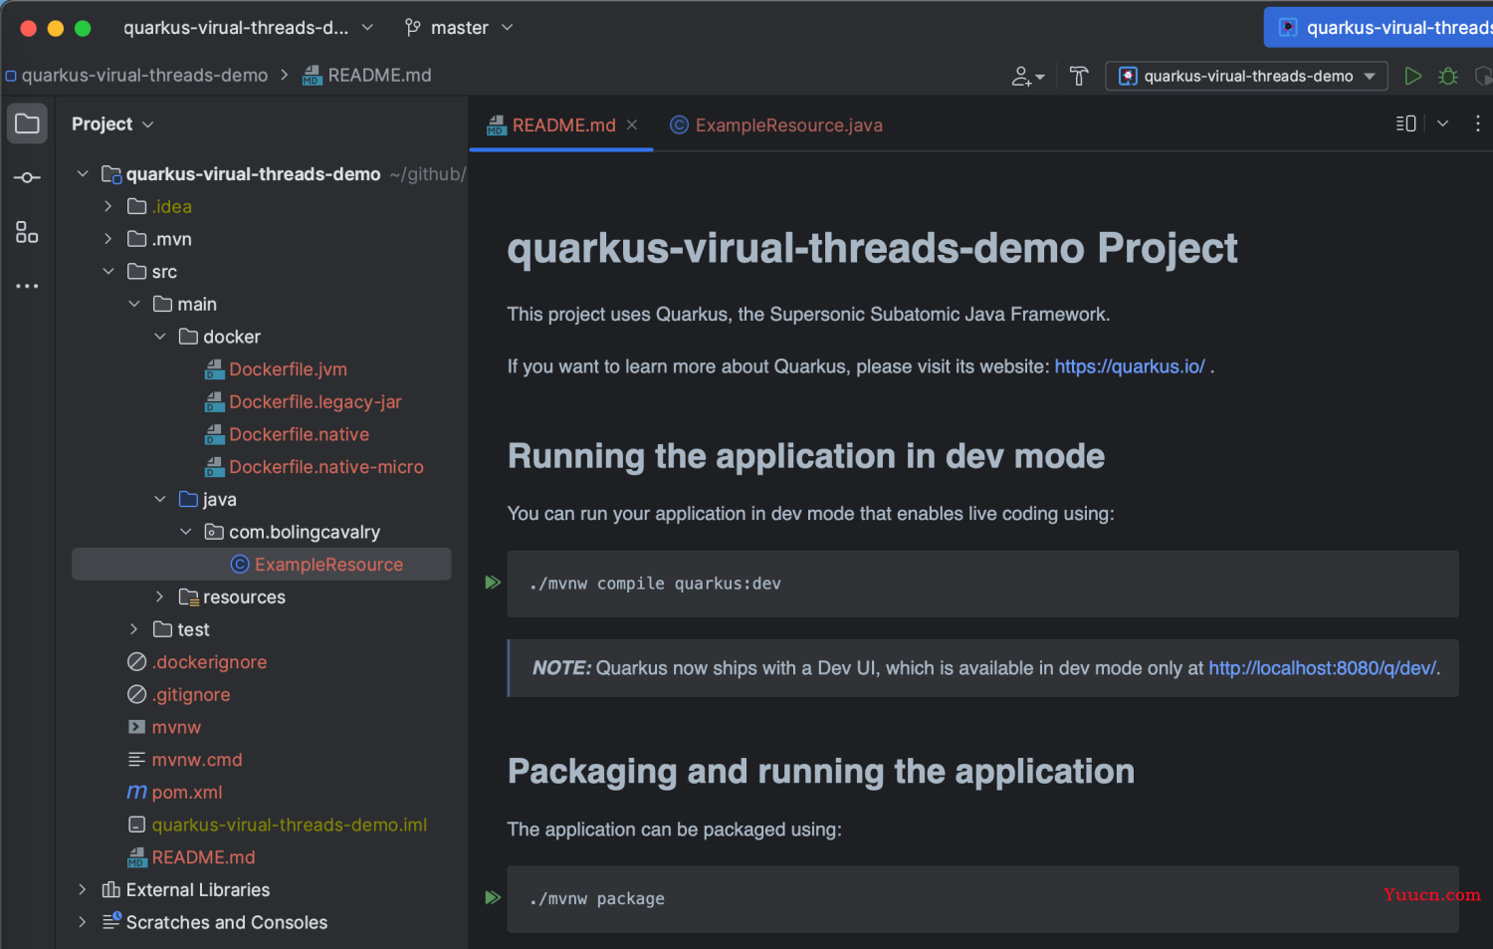Collapse the main folder
Screen dimensions: 1493x949
click(x=134, y=304)
